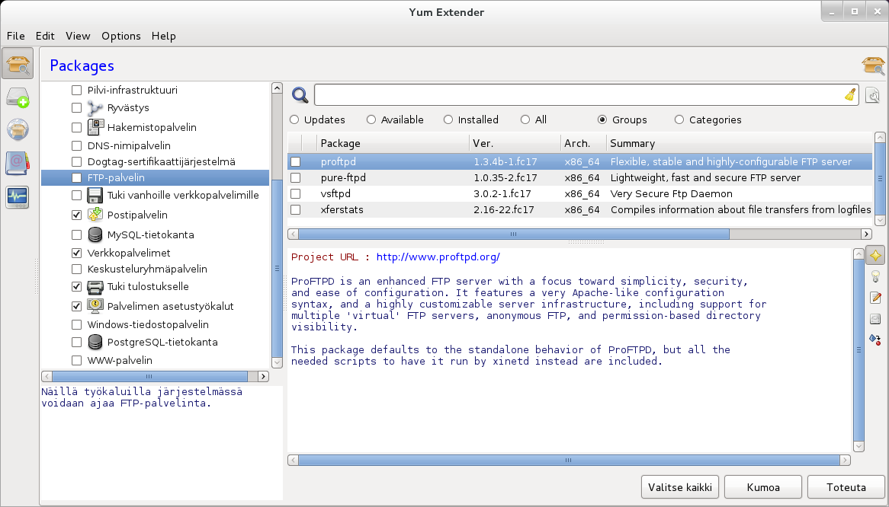Check the FTP-palvelin group checkbox
The width and height of the screenshot is (889, 507).
pyautogui.click(x=76, y=177)
